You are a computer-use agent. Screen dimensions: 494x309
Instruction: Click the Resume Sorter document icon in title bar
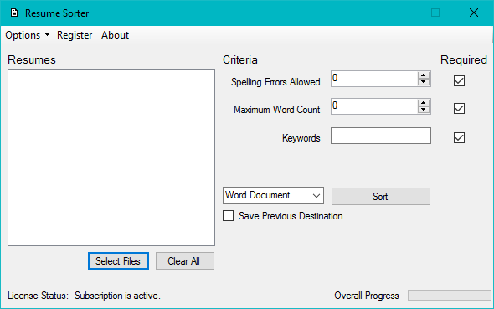coord(14,13)
